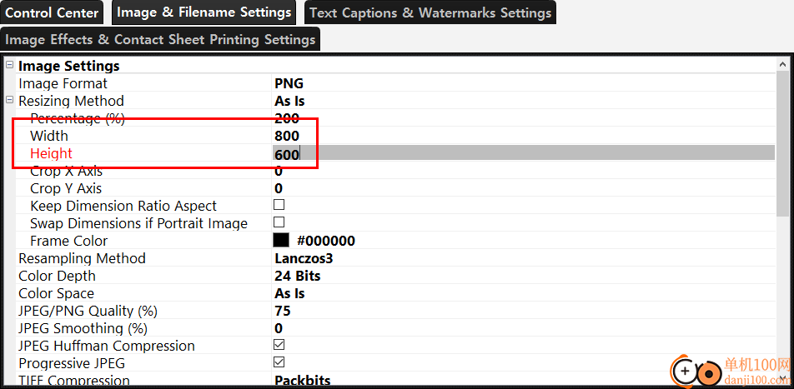Viewport: 794px width, 389px height.
Task: Disable Progressive JPEG checkbox
Action: coord(279,362)
